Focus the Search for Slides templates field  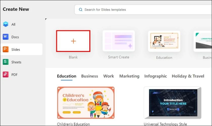click(x=143, y=10)
